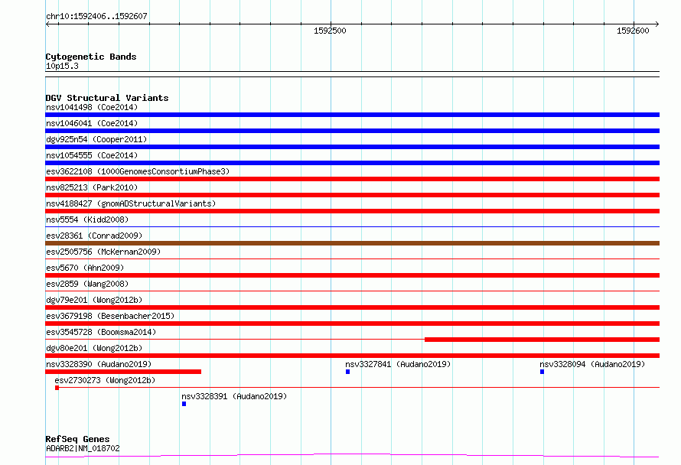Open nsv5554 (Kidd2008) variant label

click(x=87, y=219)
